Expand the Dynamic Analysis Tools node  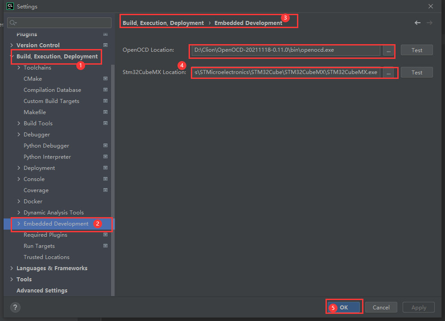(x=19, y=212)
